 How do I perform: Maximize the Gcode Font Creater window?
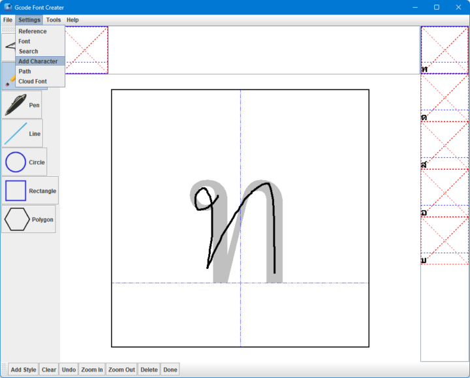[437, 7]
